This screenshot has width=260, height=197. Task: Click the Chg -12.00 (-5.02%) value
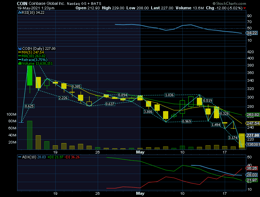coord(224,8)
